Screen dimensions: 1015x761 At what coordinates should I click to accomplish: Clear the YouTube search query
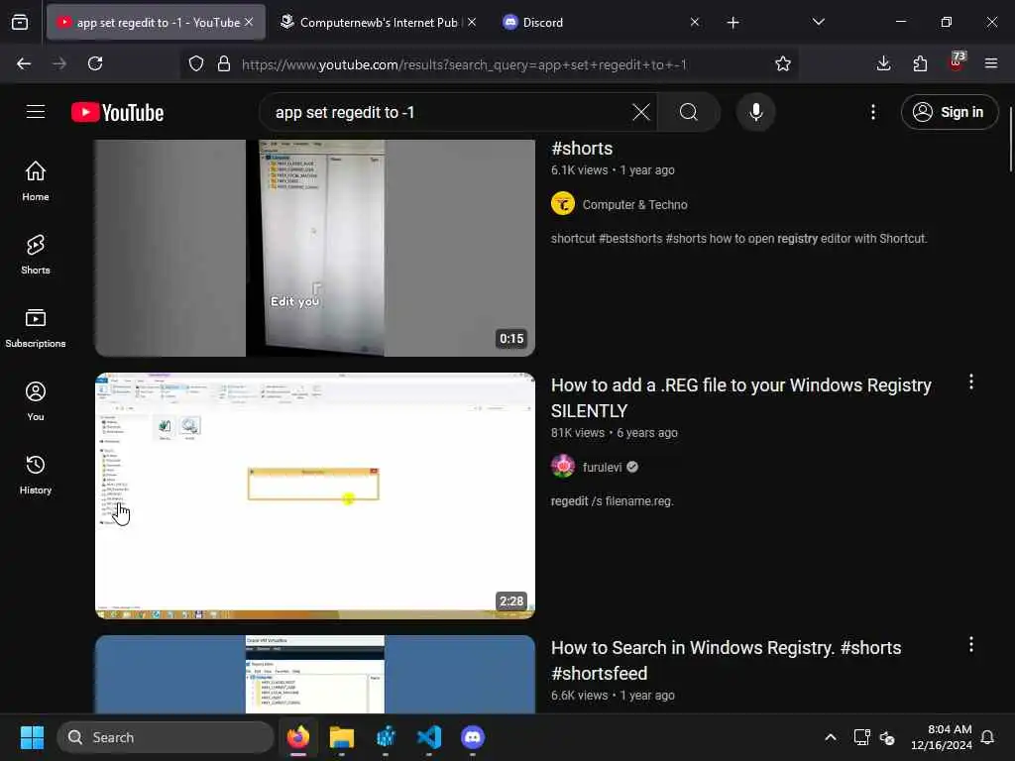coord(641,112)
